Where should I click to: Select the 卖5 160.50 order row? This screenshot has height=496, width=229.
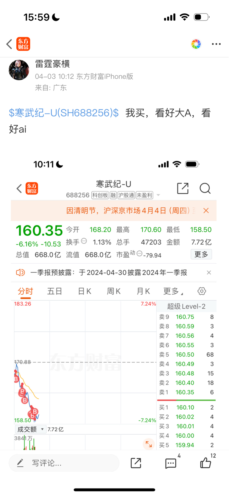(x=186, y=354)
